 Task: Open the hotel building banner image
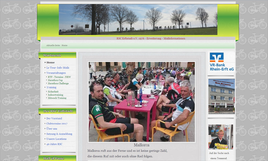221,97
